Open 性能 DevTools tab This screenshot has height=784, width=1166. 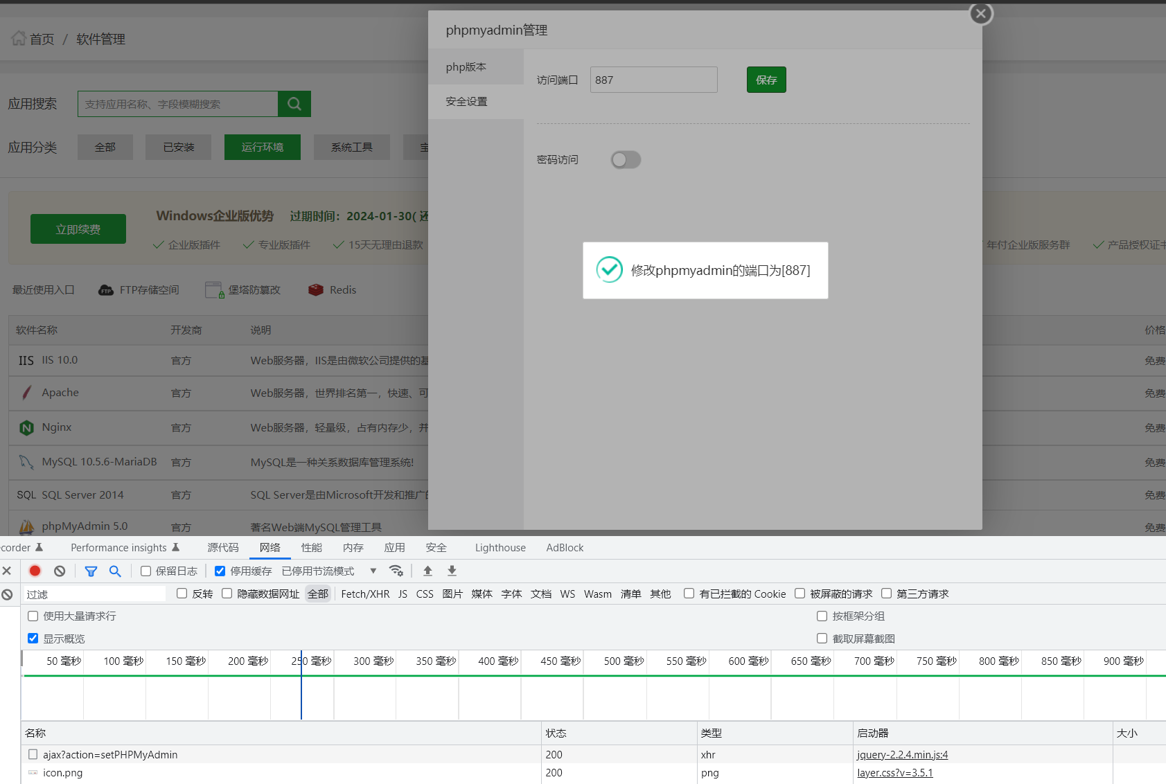point(312,547)
